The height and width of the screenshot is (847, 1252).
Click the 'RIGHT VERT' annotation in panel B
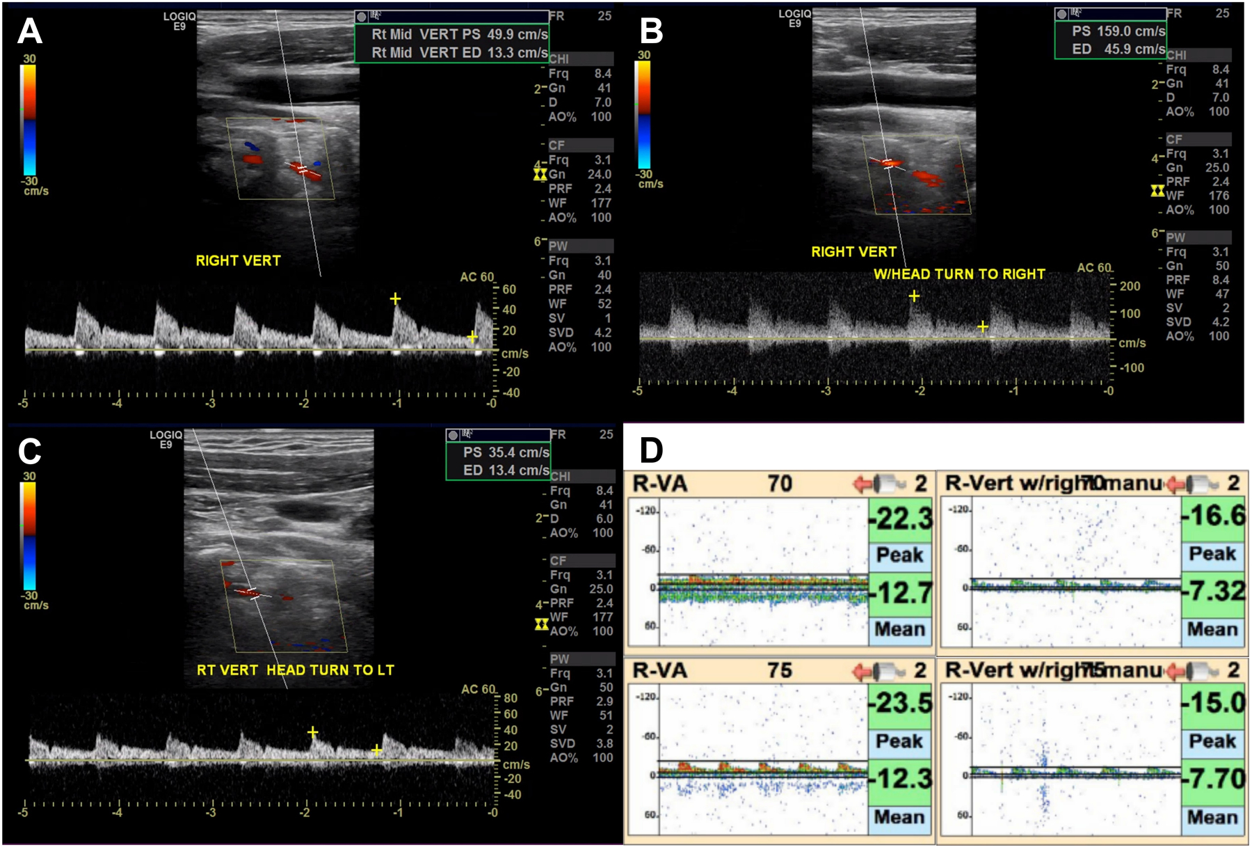click(x=853, y=252)
